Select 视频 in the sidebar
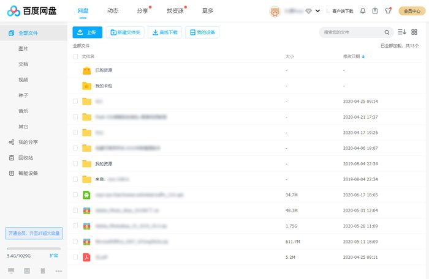Viewport: 429px width, 279px height. 23,80
